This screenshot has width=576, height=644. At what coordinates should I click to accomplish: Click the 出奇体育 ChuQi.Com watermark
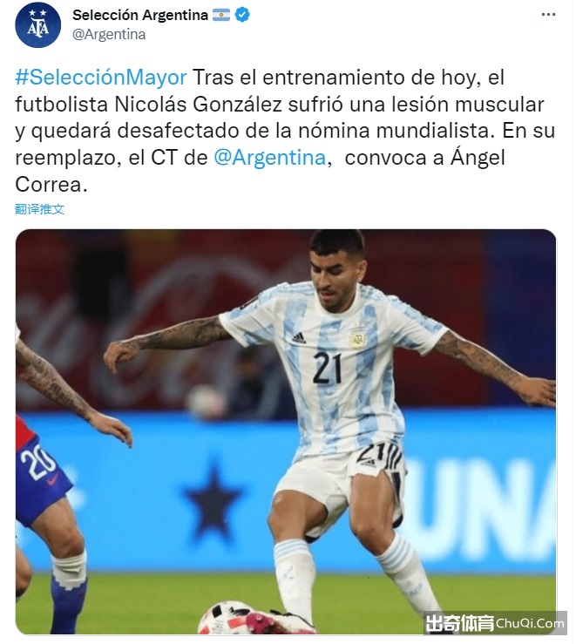coord(495,623)
